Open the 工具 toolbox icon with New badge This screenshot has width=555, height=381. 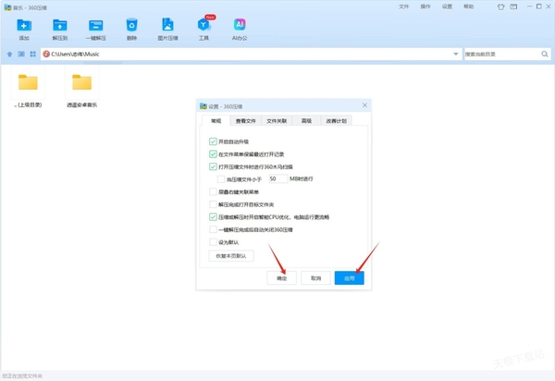click(203, 25)
